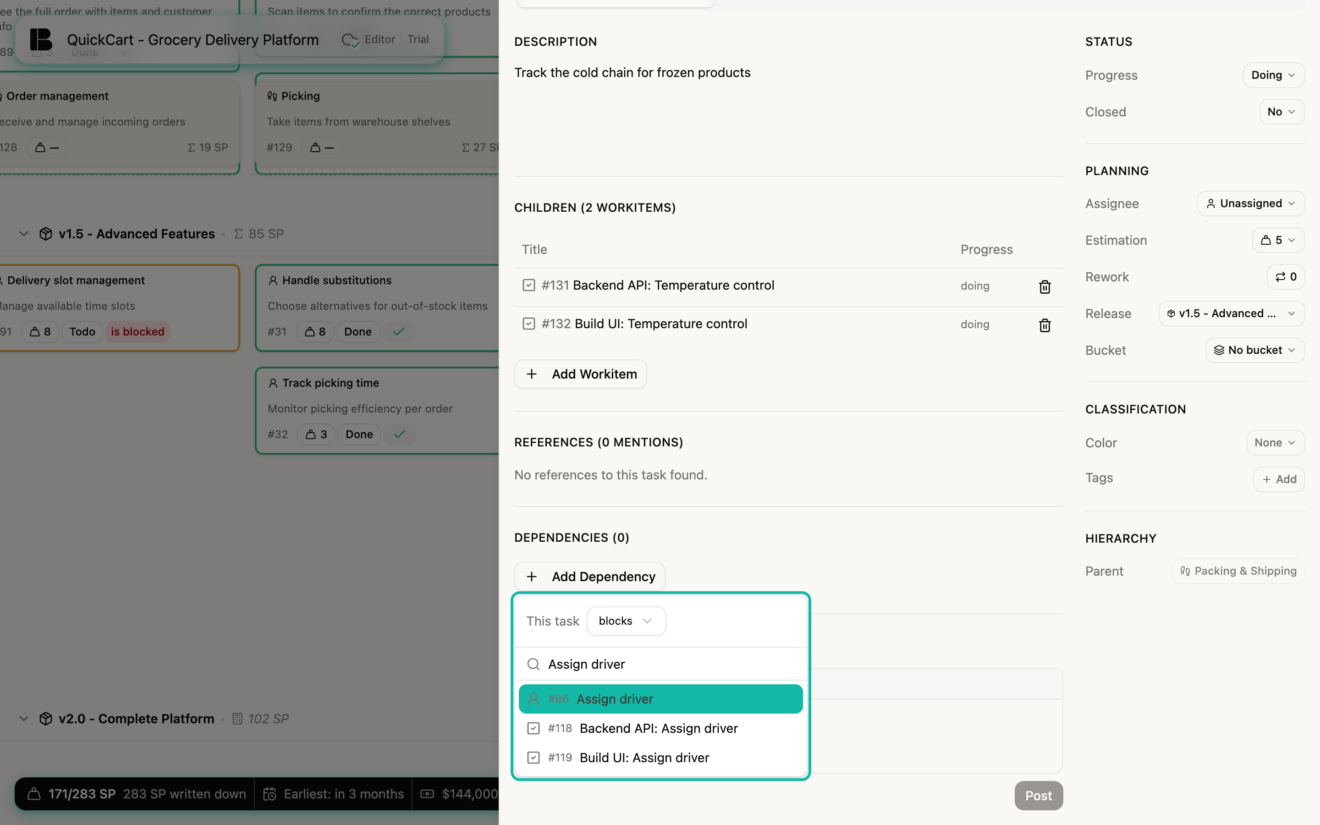Open the Closed dropdown showing No
Viewport: 1320px width, 825px height.
click(1282, 111)
